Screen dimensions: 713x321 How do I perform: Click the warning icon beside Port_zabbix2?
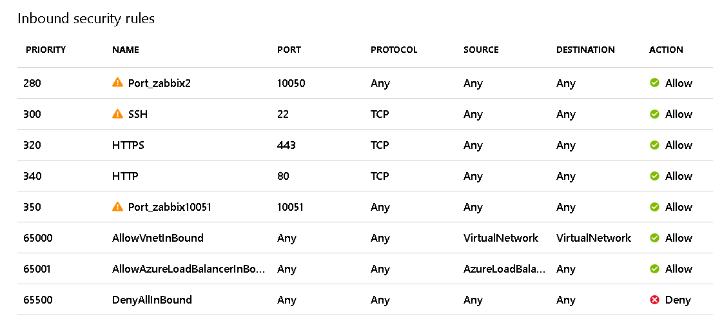[117, 83]
